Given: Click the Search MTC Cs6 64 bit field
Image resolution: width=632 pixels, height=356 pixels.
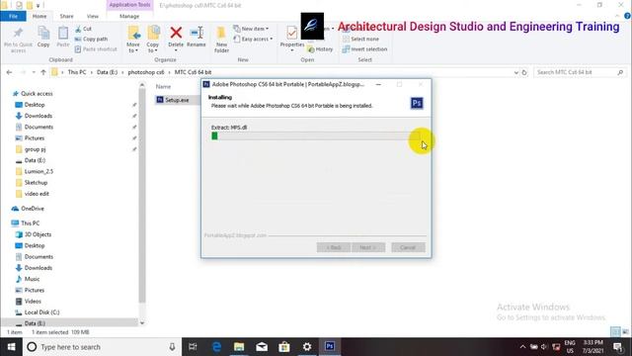Looking at the screenshot, I should tap(580, 72).
